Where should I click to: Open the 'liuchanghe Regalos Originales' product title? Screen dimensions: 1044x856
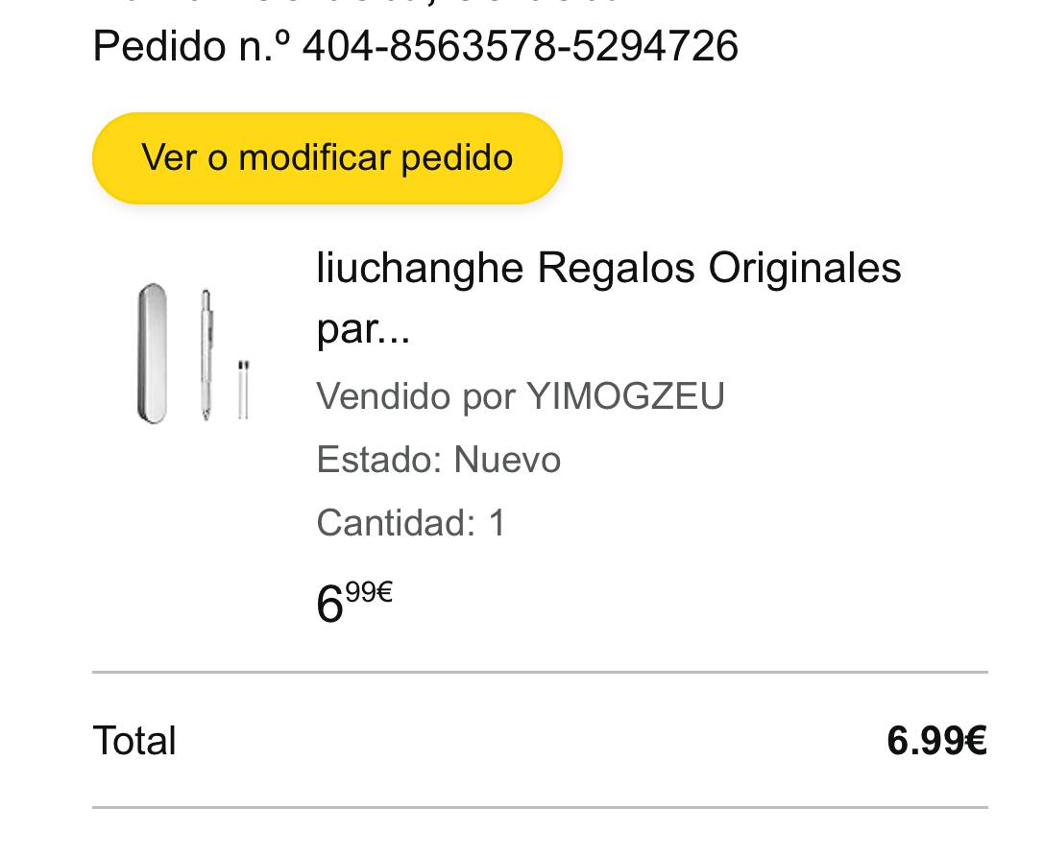pos(609,297)
